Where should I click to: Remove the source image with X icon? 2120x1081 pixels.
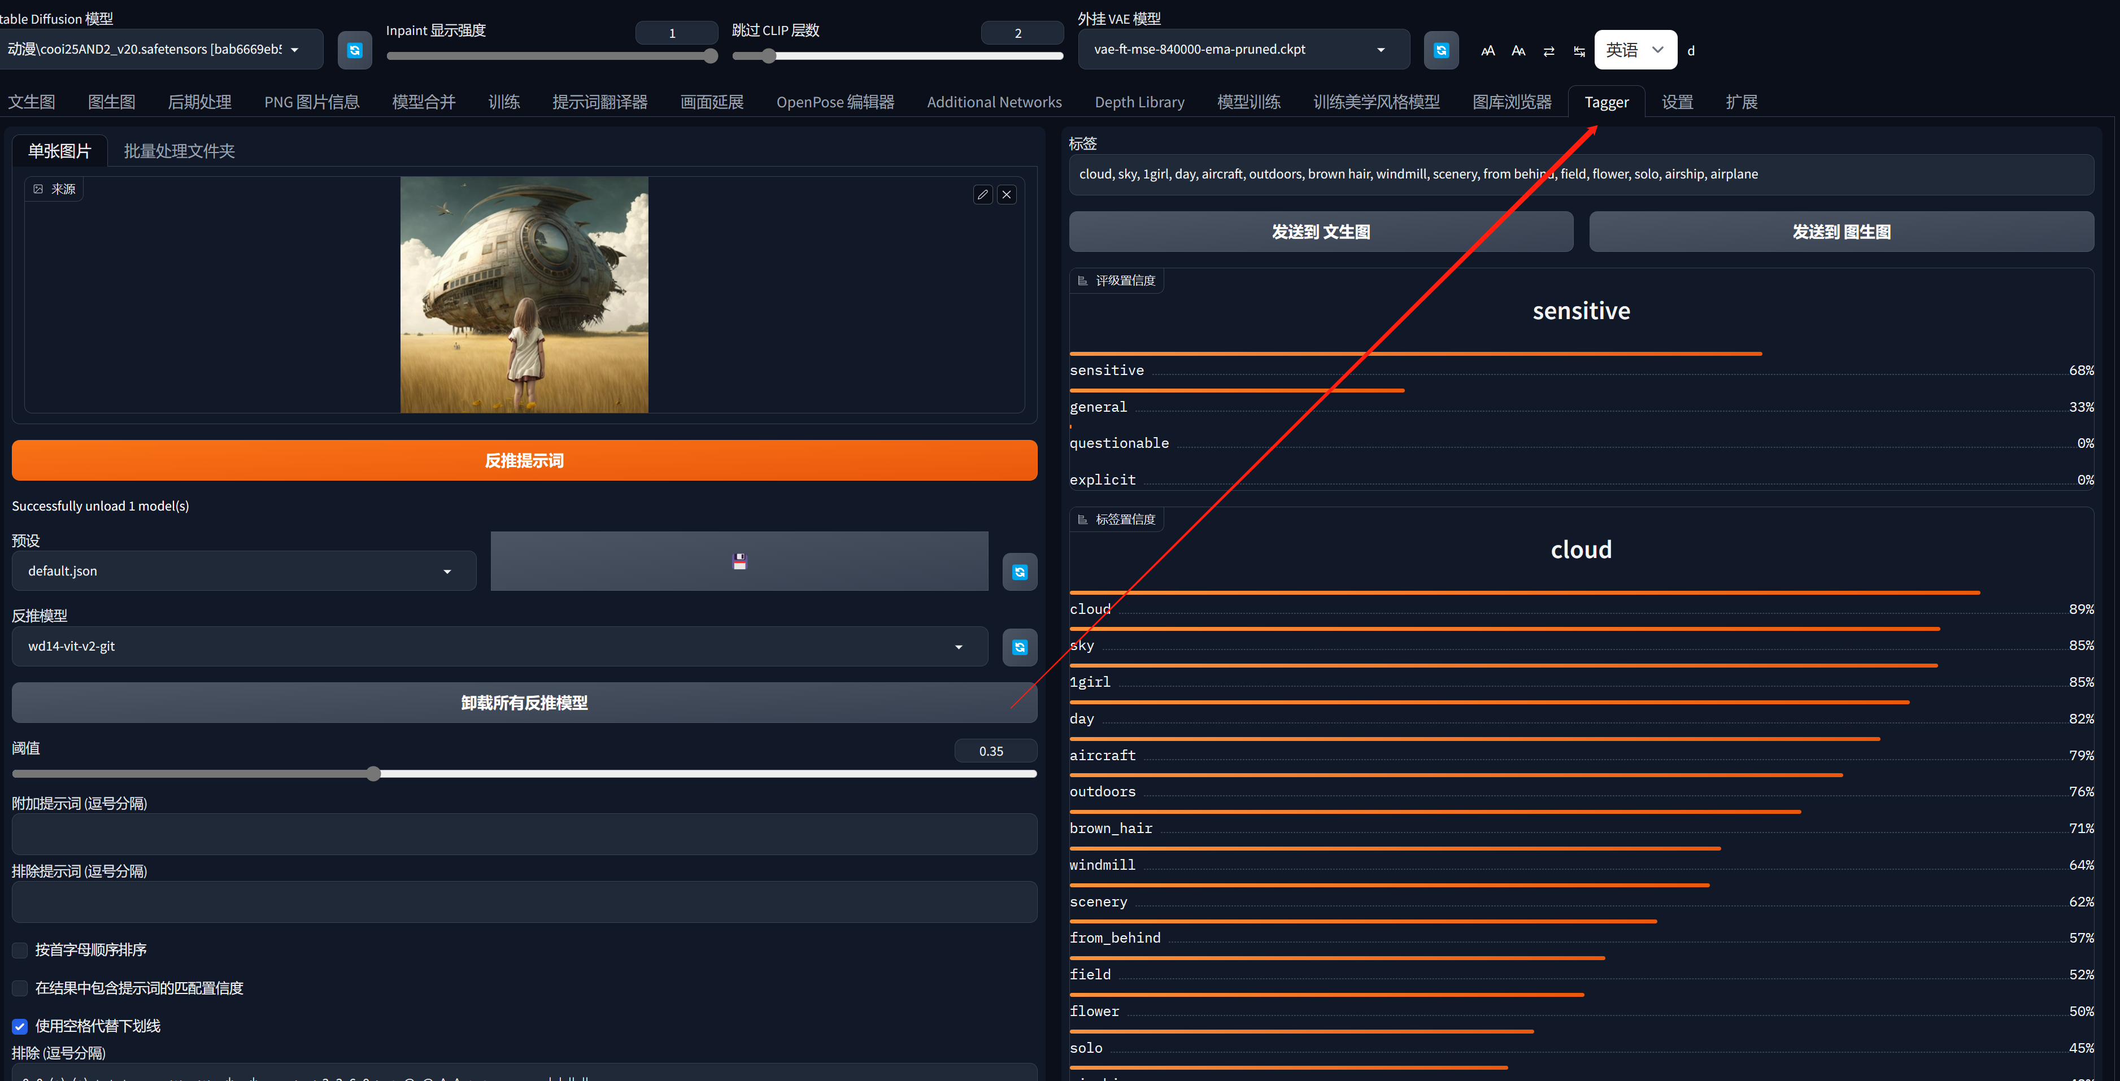1007,195
